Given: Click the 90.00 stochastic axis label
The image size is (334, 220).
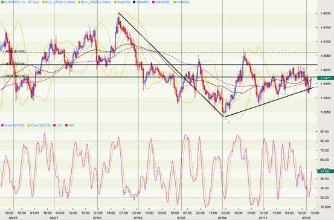Looking at the screenshot, I should (x=324, y=132).
